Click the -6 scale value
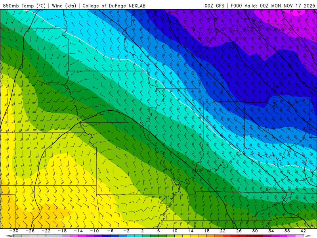Viewport: 317px width, 238px height. (110, 231)
